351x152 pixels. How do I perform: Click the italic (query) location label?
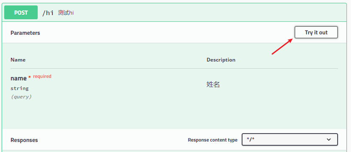pyautogui.click(x=21, y=97)
